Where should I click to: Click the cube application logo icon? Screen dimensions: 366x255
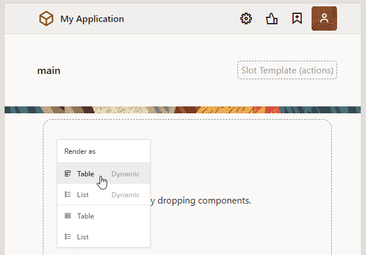pos(46,19)
